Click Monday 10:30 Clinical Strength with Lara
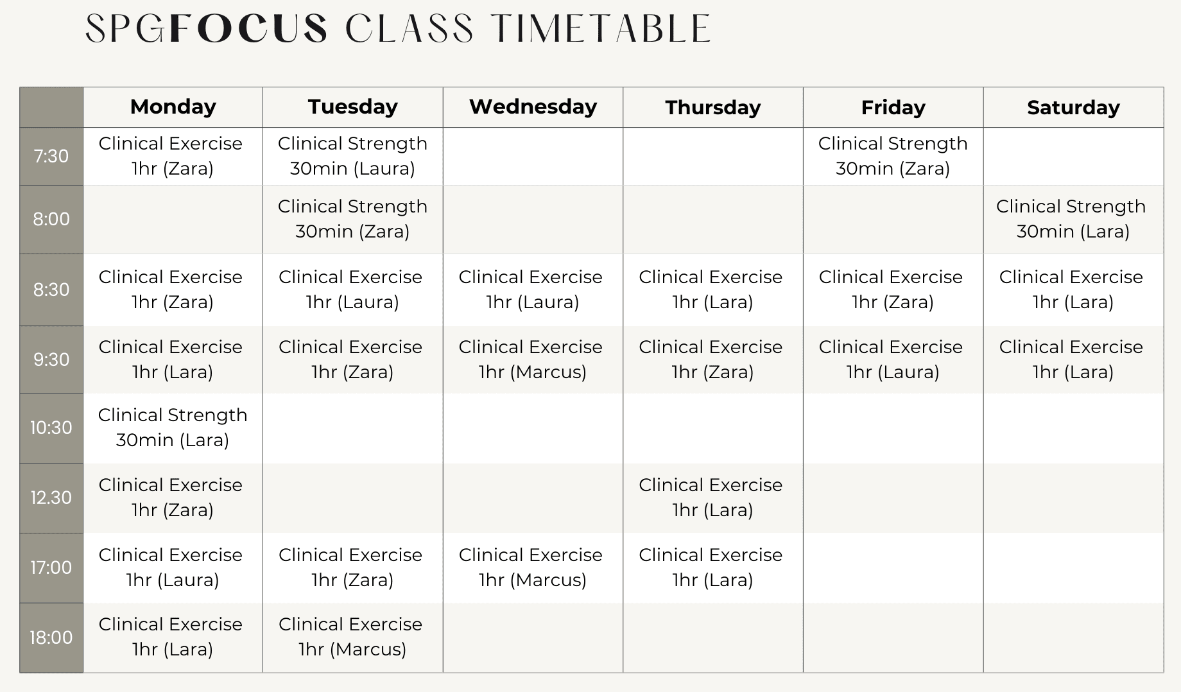 coord(173,428)
